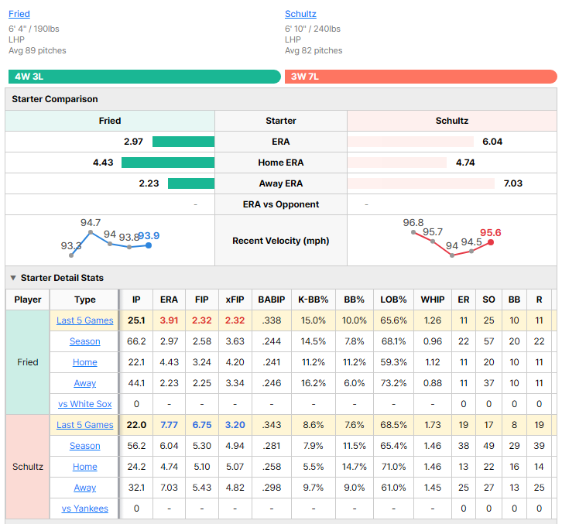Viewport: 562px width, 524px height.
Task: Click the Fried player cell in detail table
Action: pos(28,362)
